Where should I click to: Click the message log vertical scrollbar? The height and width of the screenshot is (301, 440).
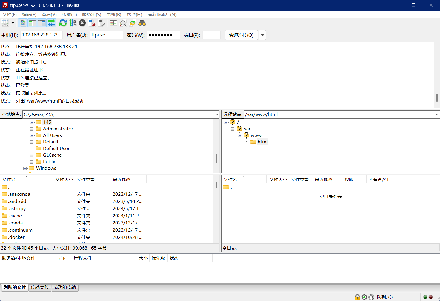click(x=436, y=98)
